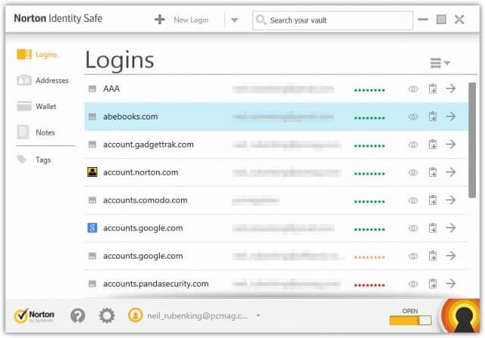
Task: Select the accounts.comodo.com entry
Action: click(276, 200)
